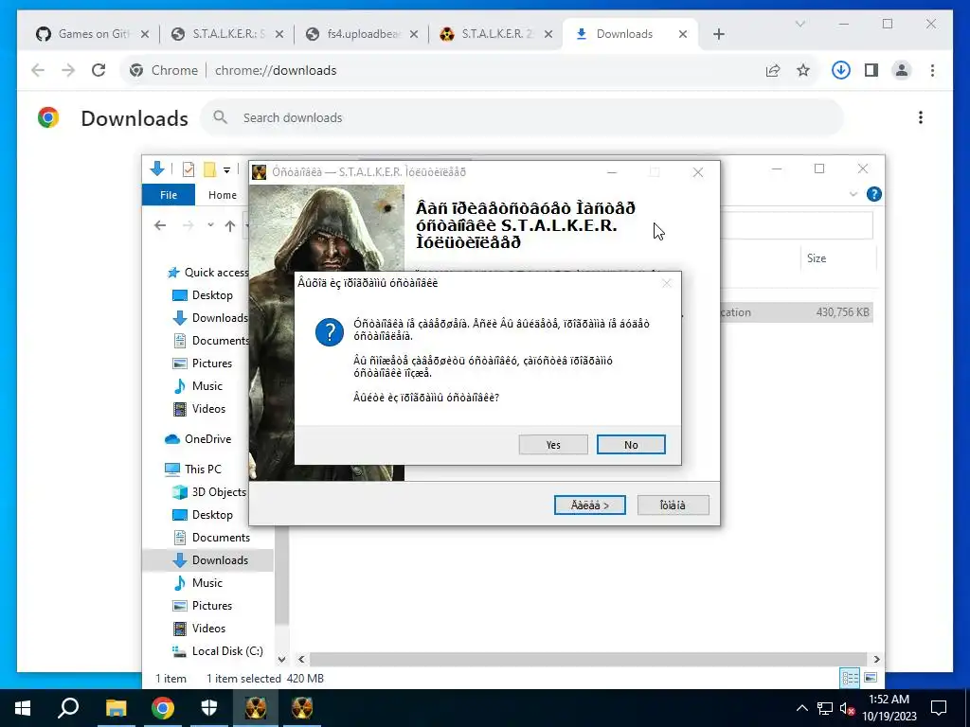Open Chrome tab search dropdown arrow
970x727 pixels.
coord(799,24)
